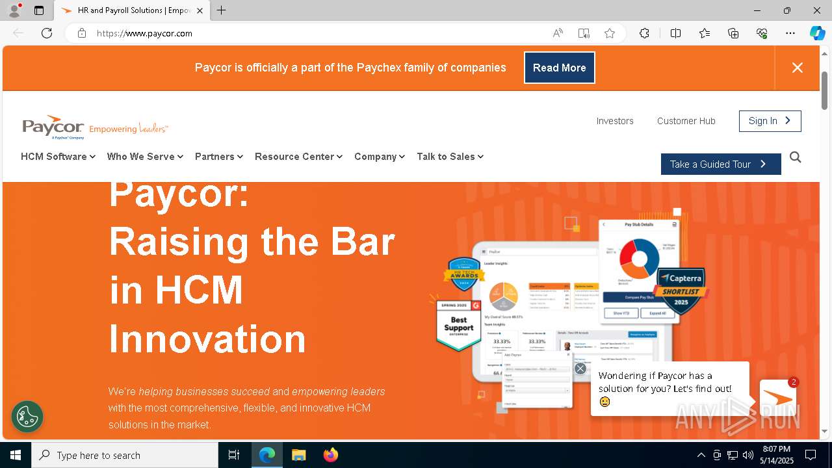The image size is (832, 468).
Task: Expand the Resource Center menu
Action: click(298, 157)
